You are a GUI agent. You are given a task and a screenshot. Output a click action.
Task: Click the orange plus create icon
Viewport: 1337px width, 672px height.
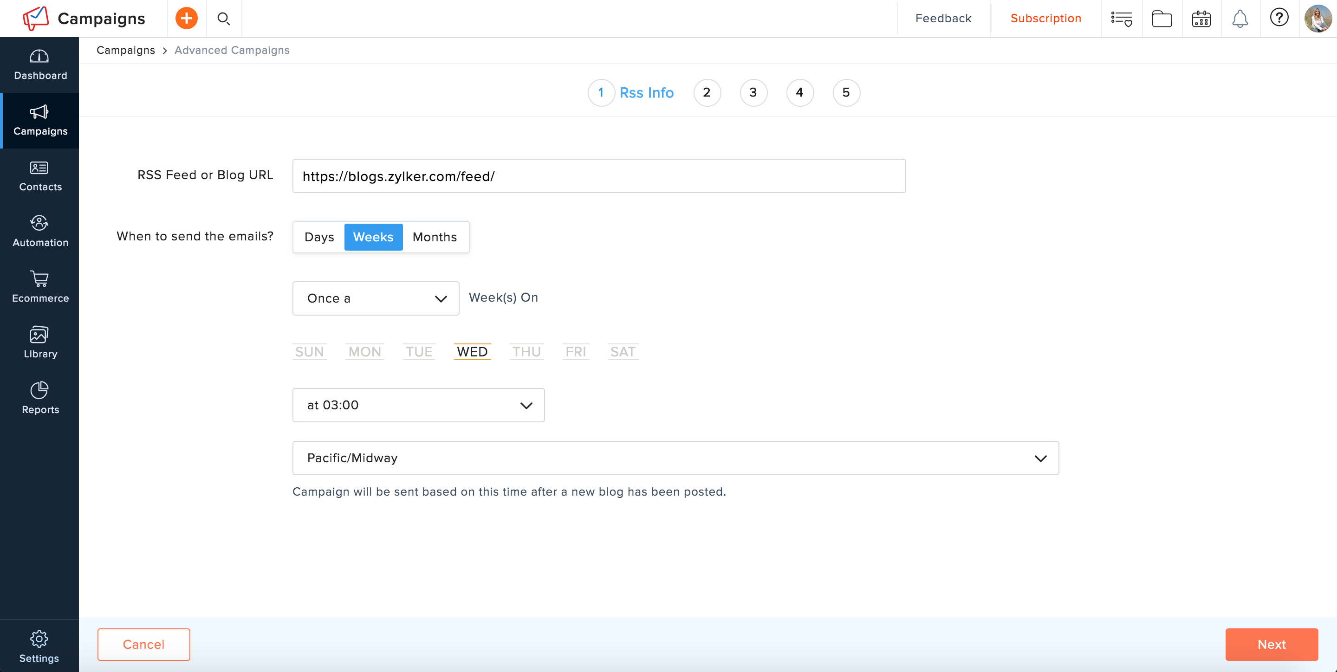click(186, 19)
